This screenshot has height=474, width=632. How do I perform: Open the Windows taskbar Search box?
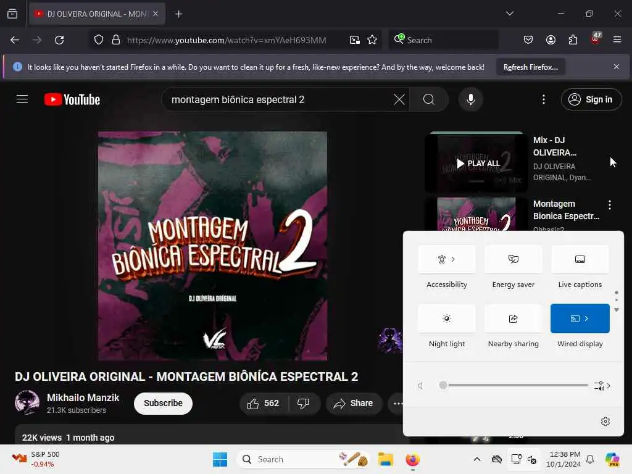(x=303, y=459)
